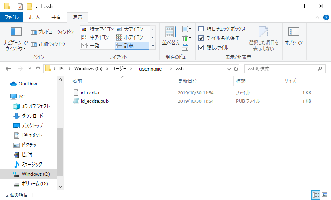Open the File (ファイル) menu tab
Screen dimensions: 331x200
11,17
